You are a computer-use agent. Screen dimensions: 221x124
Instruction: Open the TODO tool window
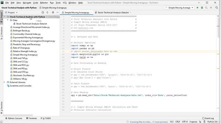(x=46, y=118)
